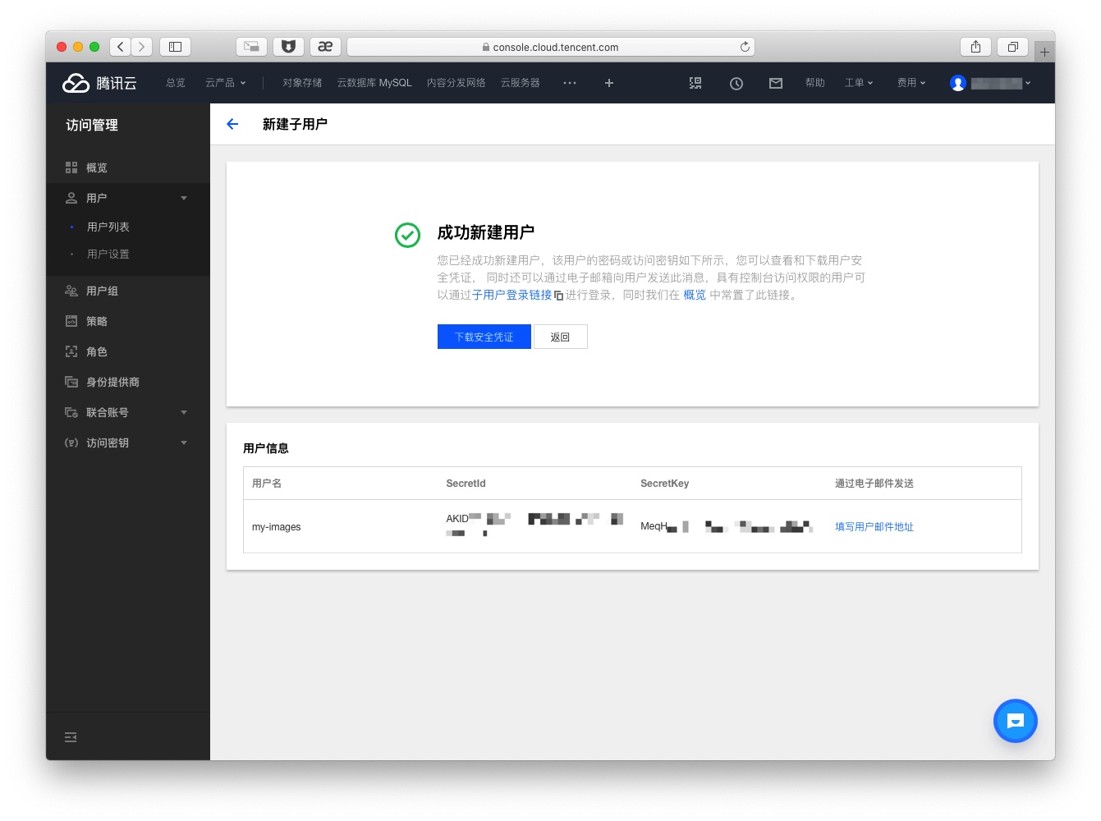Toggle the Safari sidebar button
This screenshot has height=821, width=1101.
point(175,47)
